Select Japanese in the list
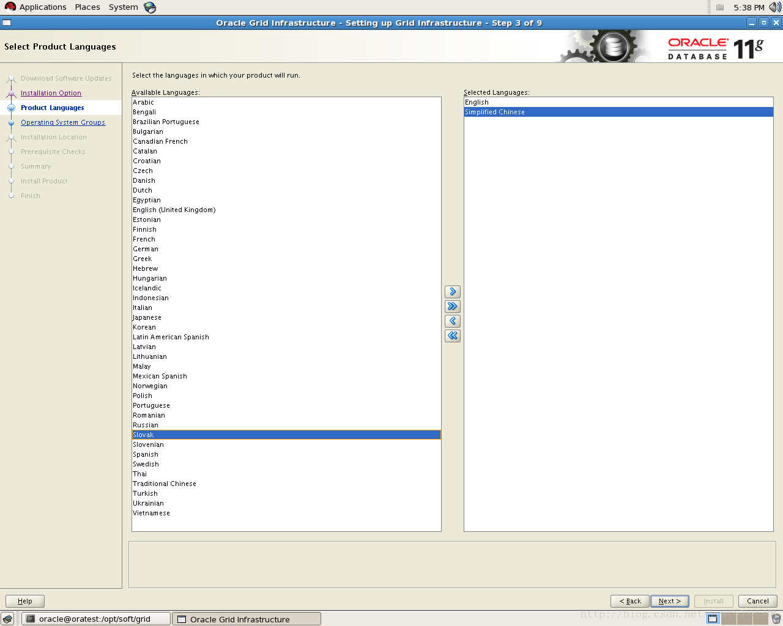This screenshot has height=626, width=783. click(286, 317)
